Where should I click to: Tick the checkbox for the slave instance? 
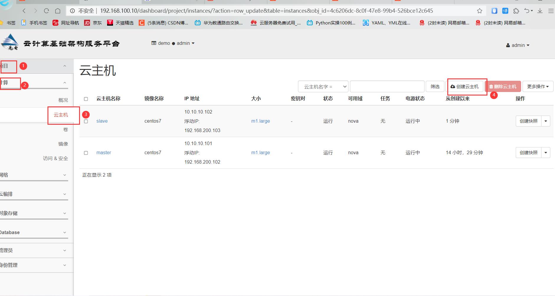(x=86, y=121)
